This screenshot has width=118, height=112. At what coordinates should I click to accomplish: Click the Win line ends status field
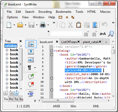tap(73, 106)
